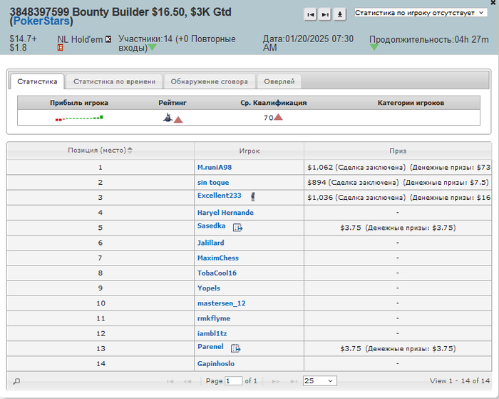Click the magnifier search icon in footer
The image size is (499, 399).
(16, 381)
